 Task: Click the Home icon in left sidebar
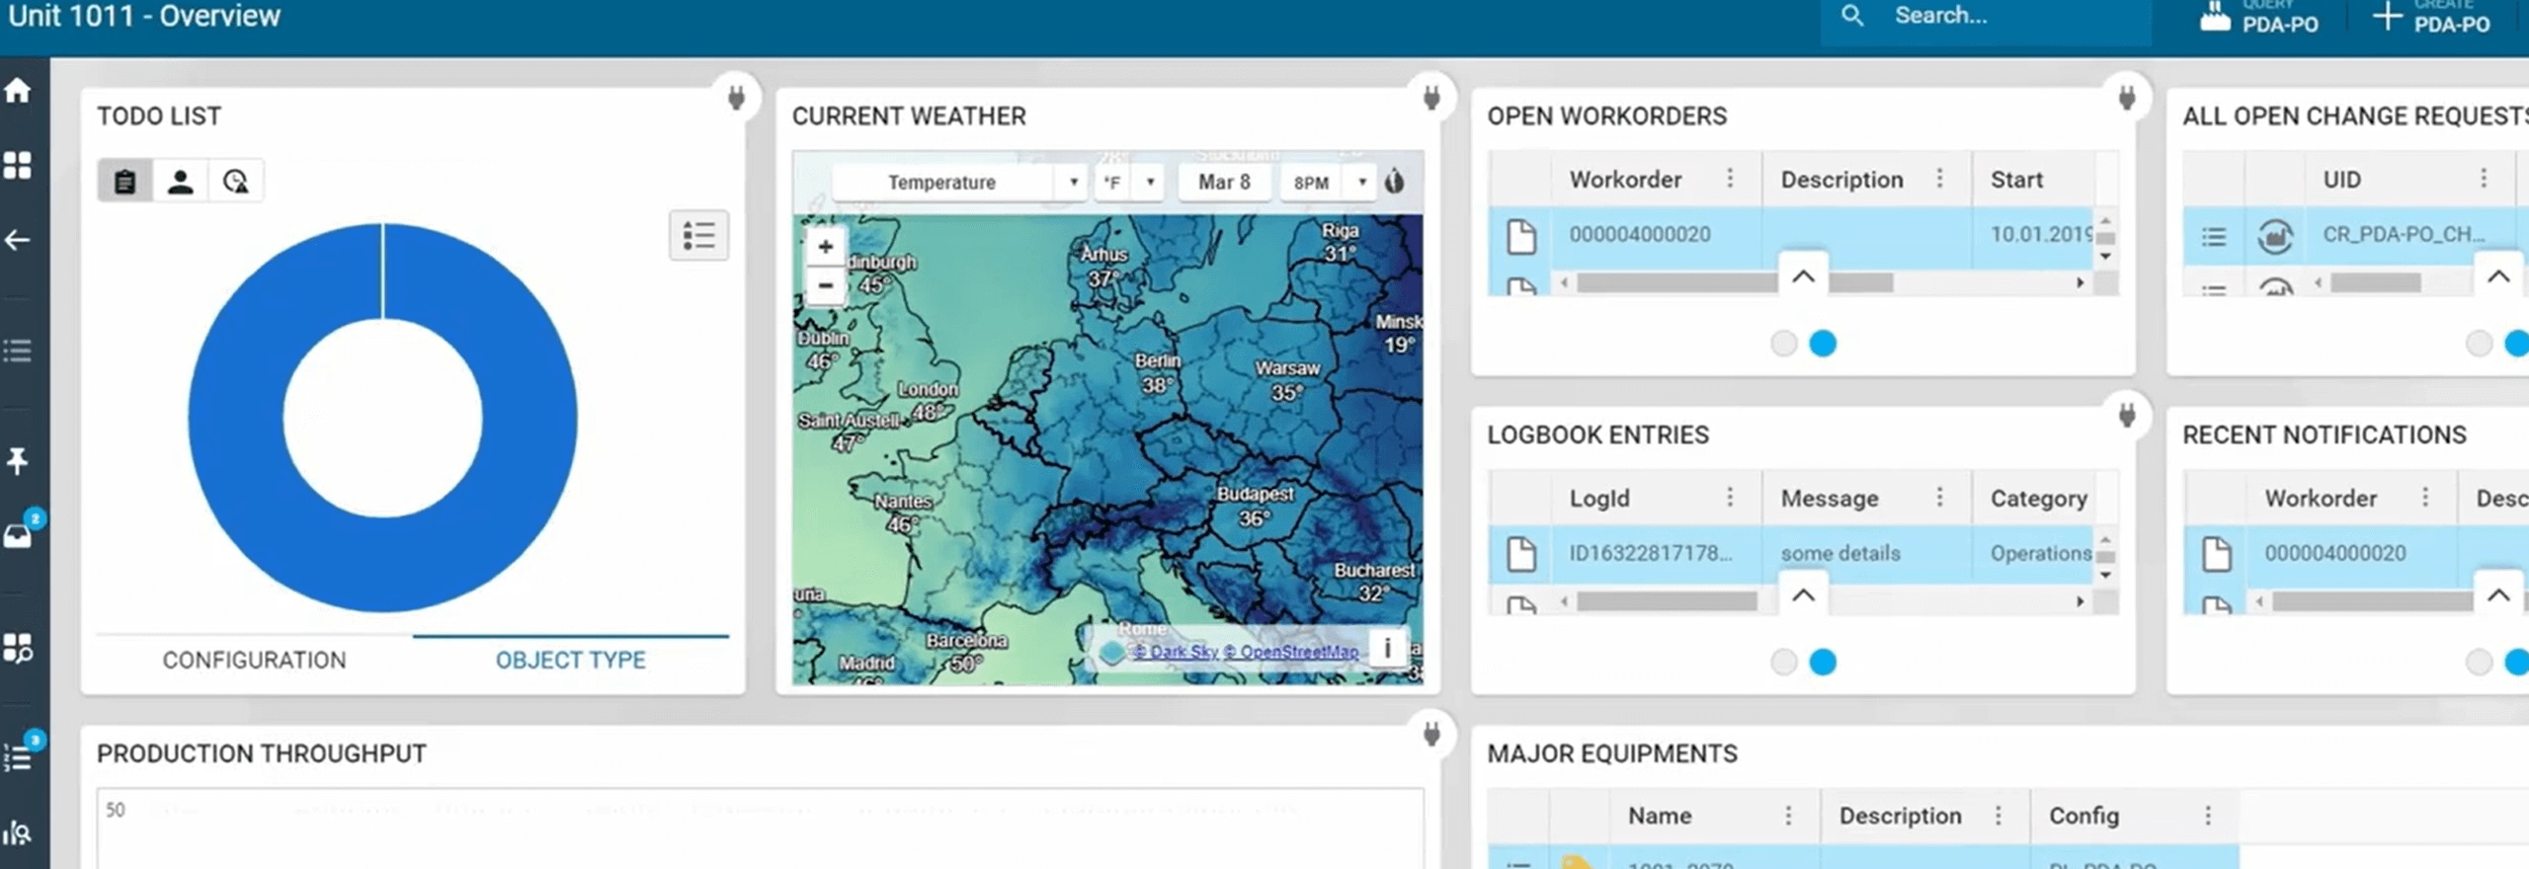(18, 91)
